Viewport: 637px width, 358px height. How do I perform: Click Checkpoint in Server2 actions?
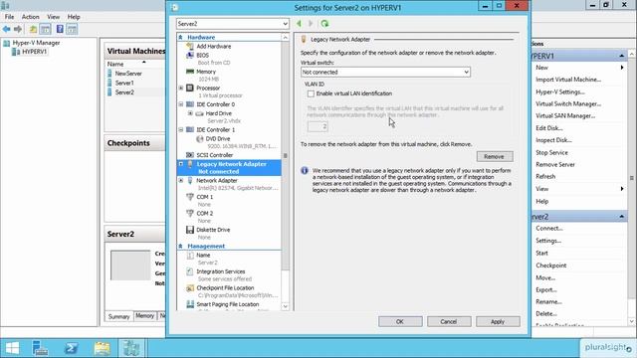[550, 266]
